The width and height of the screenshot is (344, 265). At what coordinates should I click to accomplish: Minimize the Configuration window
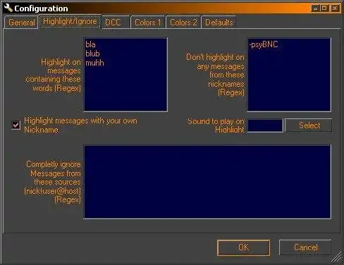click(x=315, y=8)
